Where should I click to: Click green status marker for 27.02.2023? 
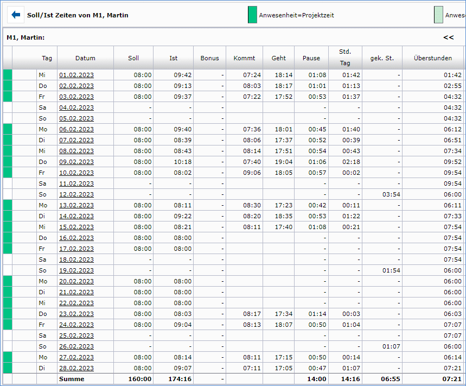pyautogui.click(x=8, y=357)
